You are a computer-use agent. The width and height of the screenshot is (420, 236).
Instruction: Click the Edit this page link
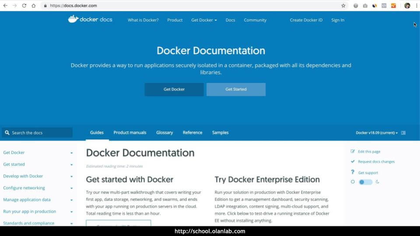[x=369, y=152]
